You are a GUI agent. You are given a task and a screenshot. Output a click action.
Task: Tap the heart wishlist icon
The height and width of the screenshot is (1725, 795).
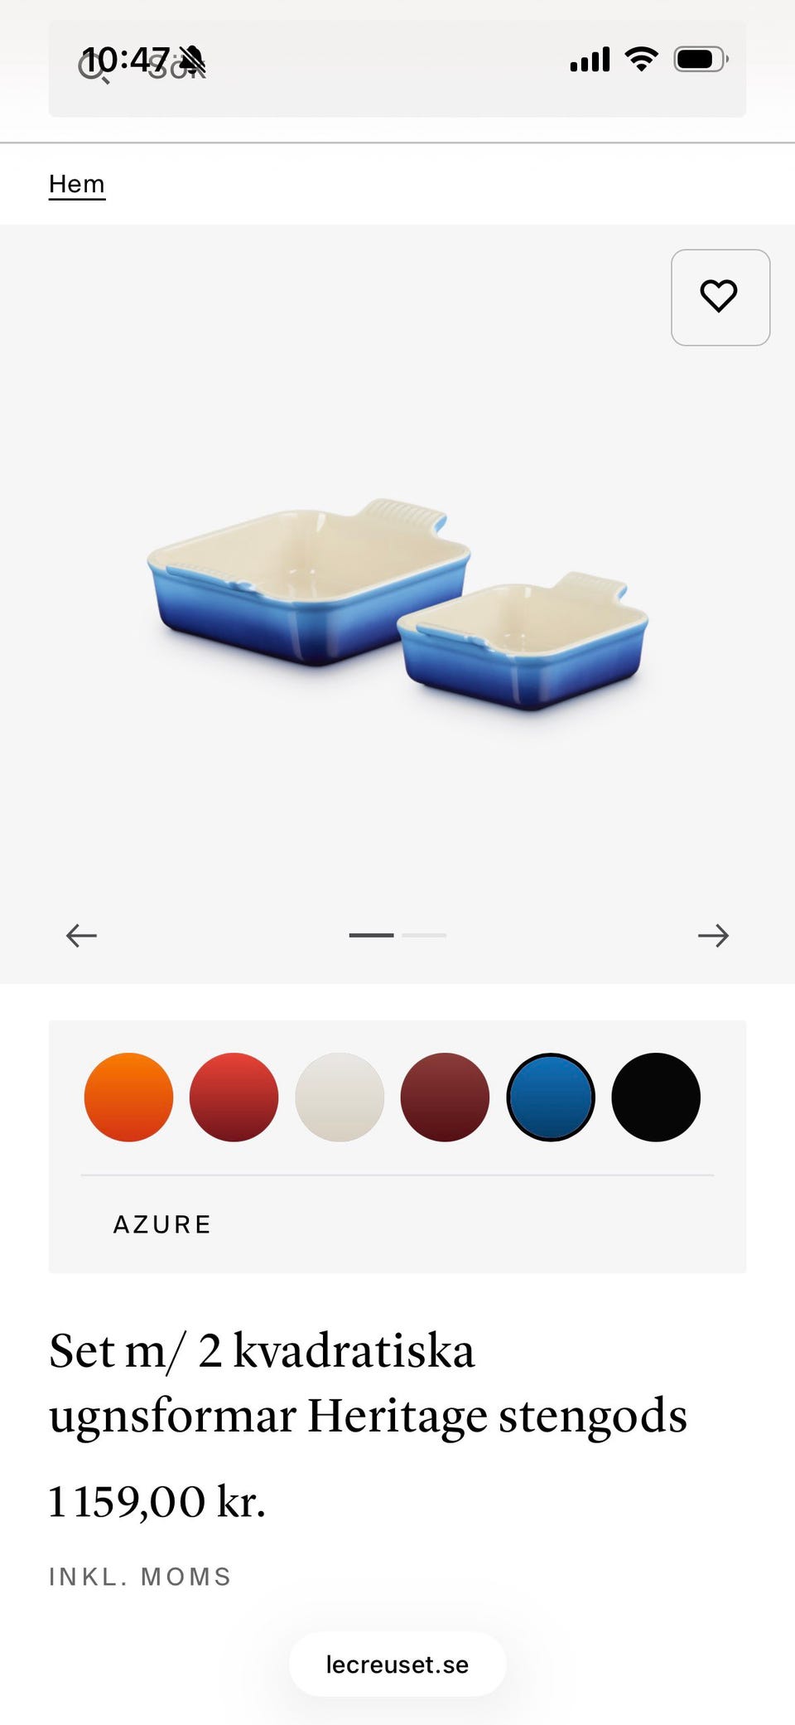click(x=720, y=297)
